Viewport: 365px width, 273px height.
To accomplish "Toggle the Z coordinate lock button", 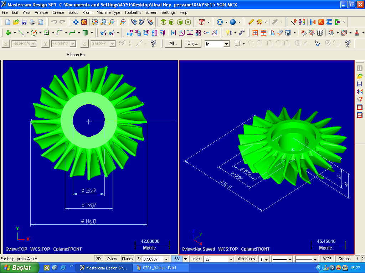I will point(84,44).
